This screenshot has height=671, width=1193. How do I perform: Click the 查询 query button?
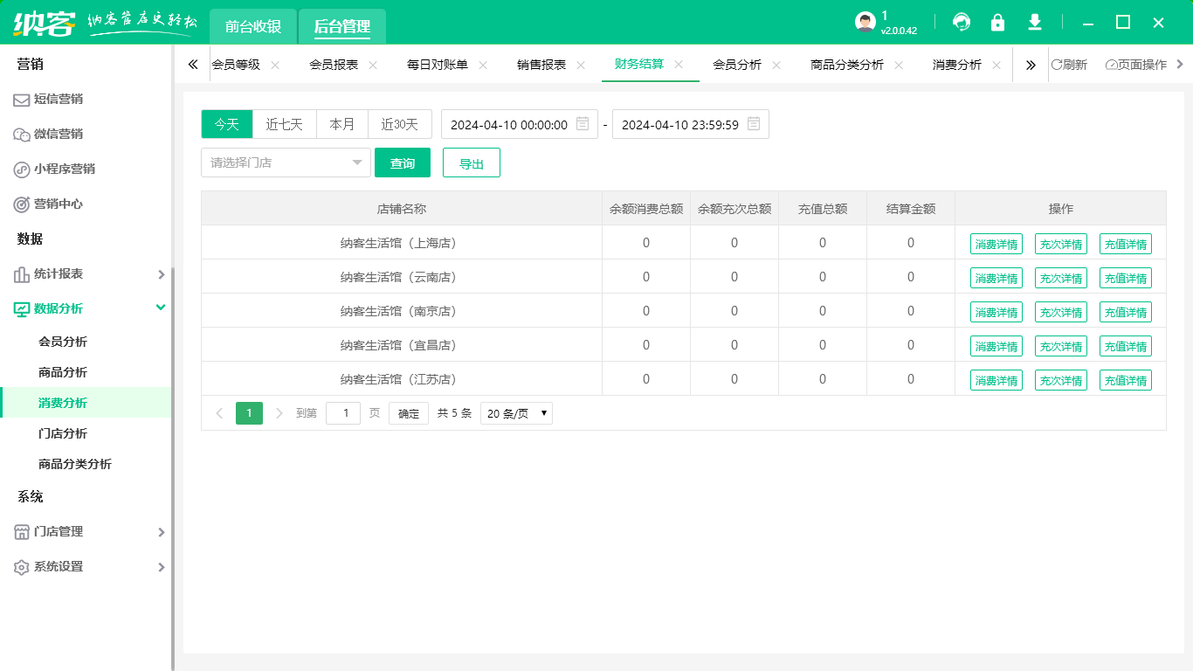[x=403, y=163]
